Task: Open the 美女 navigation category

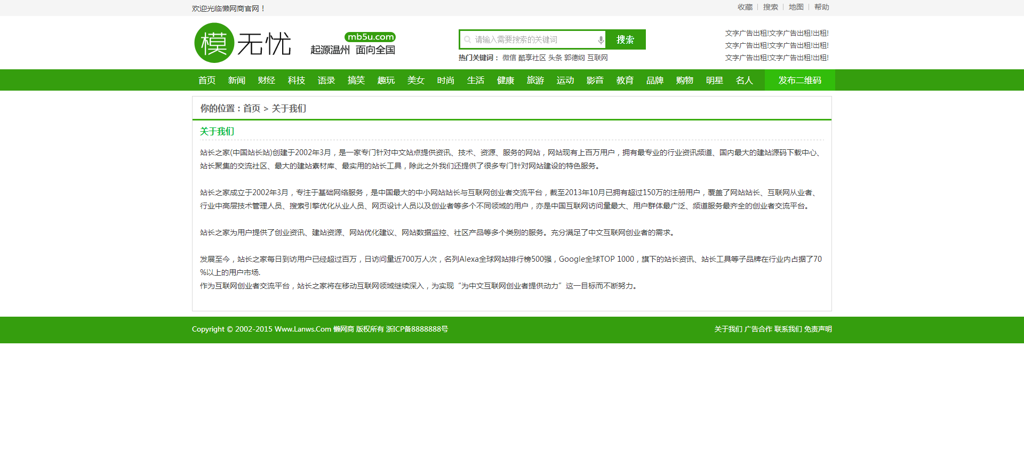Action: click(x=416, y=80)
